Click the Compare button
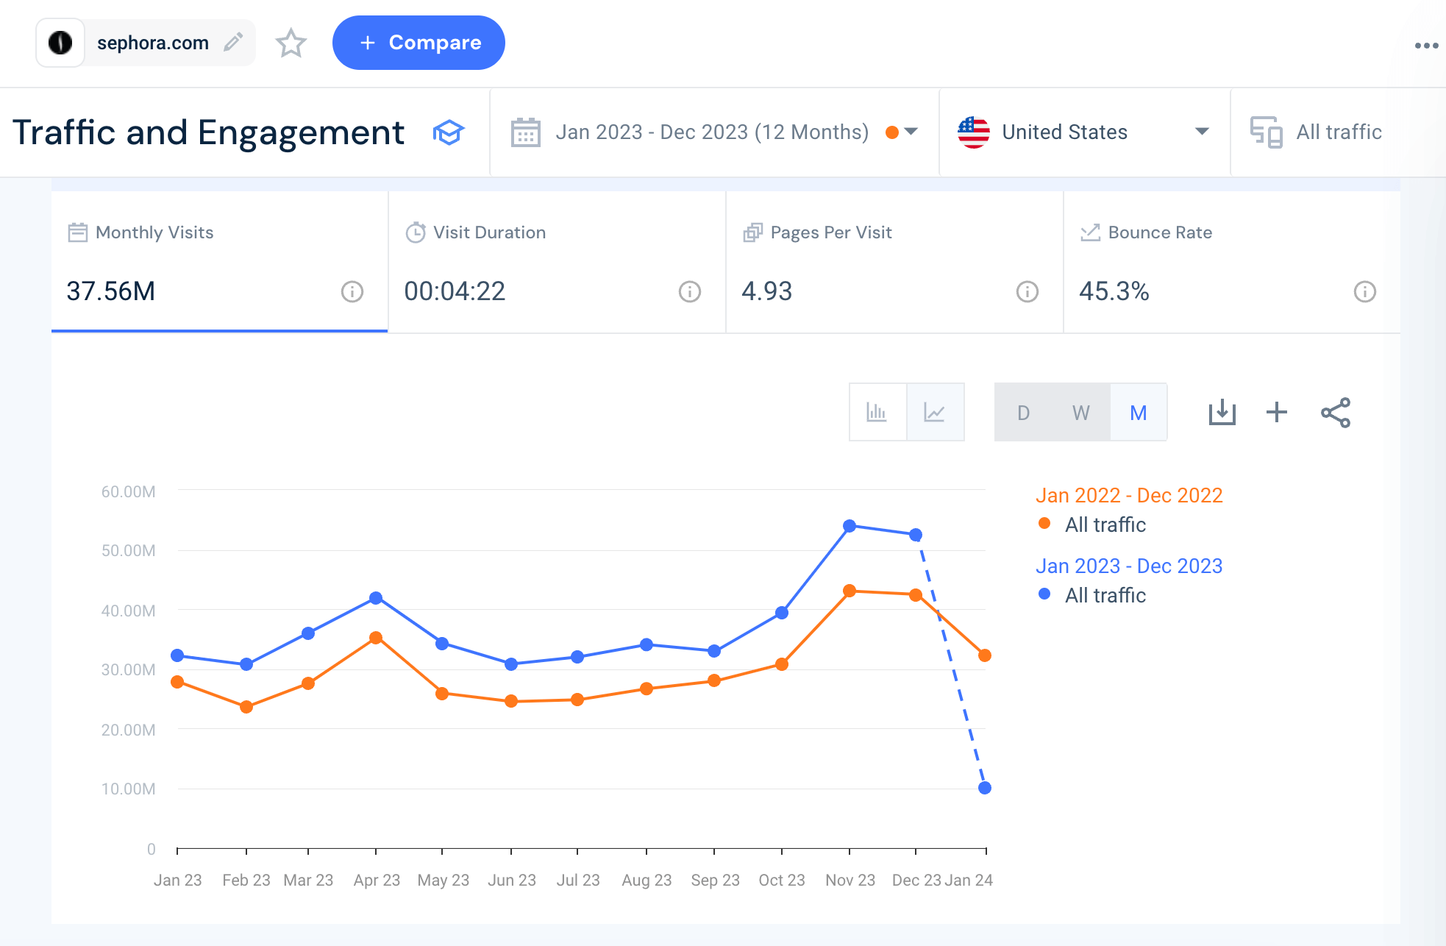The width and height of the screenshot is (1446, 946). tap(419, 43)
